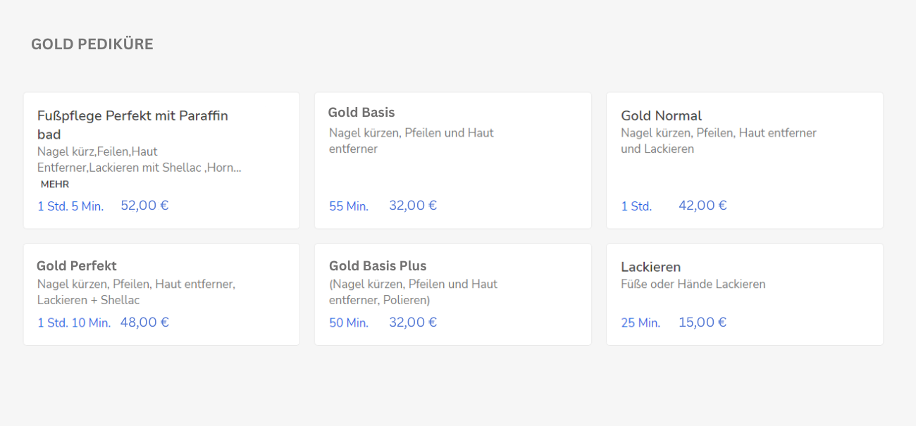916x426 pixels.
Task: Click the 42,00 € price of Gold Normal
Action: pos(703,206)
